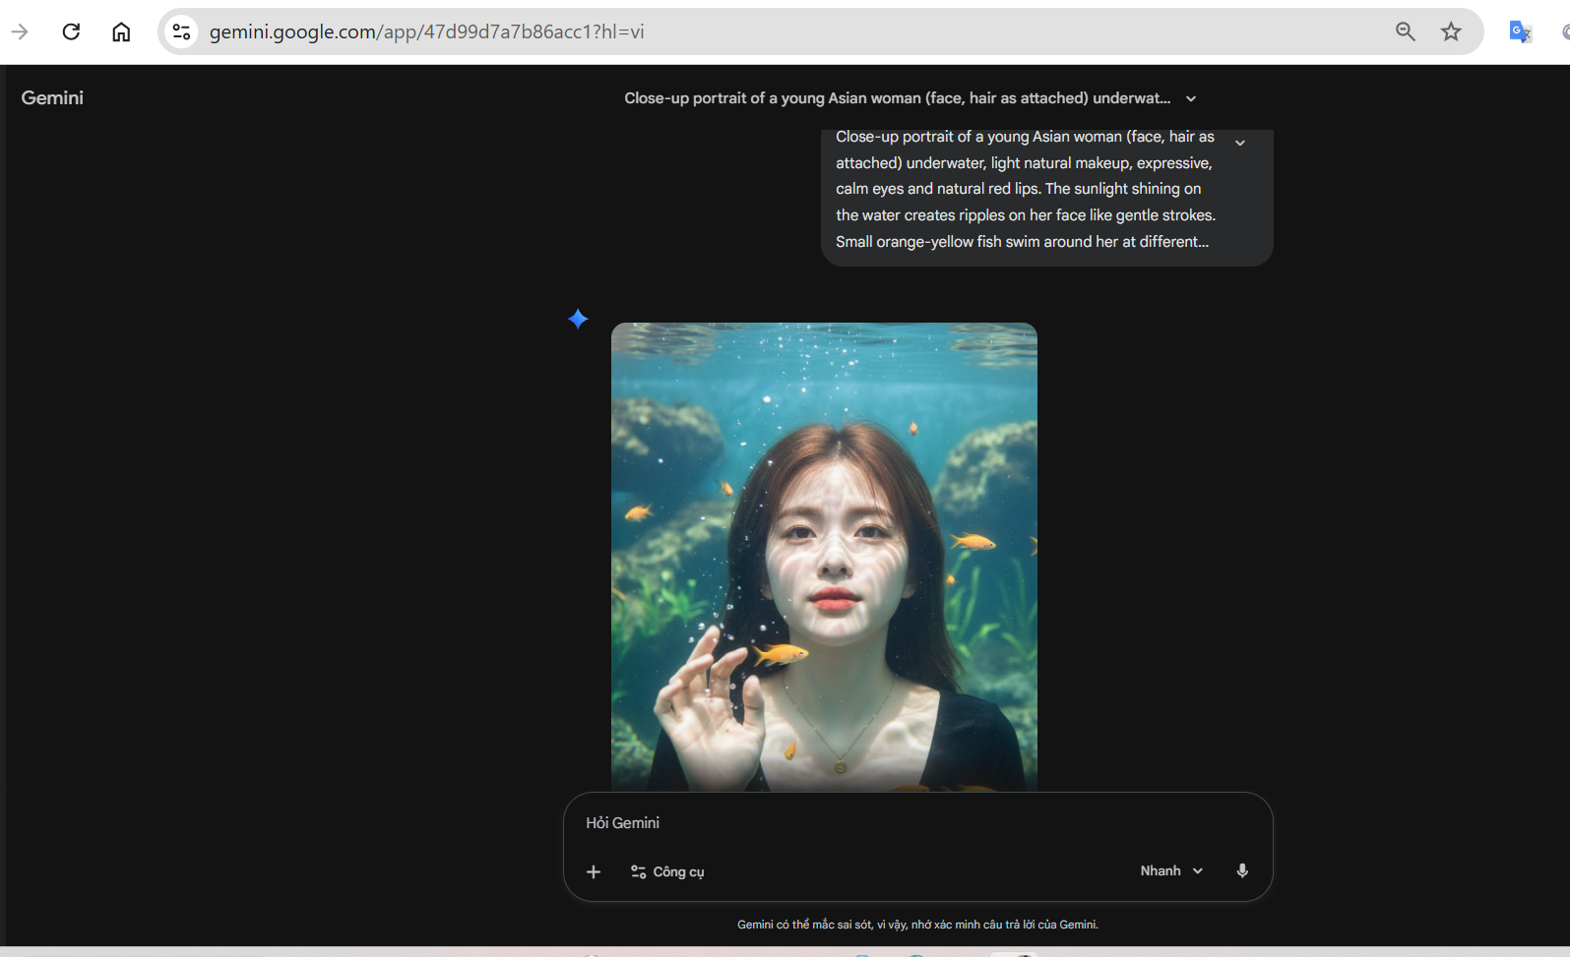1570x957 pixels.
Task: Open the zoom magnifier icon in address bar
Action: pos(1405,31)
